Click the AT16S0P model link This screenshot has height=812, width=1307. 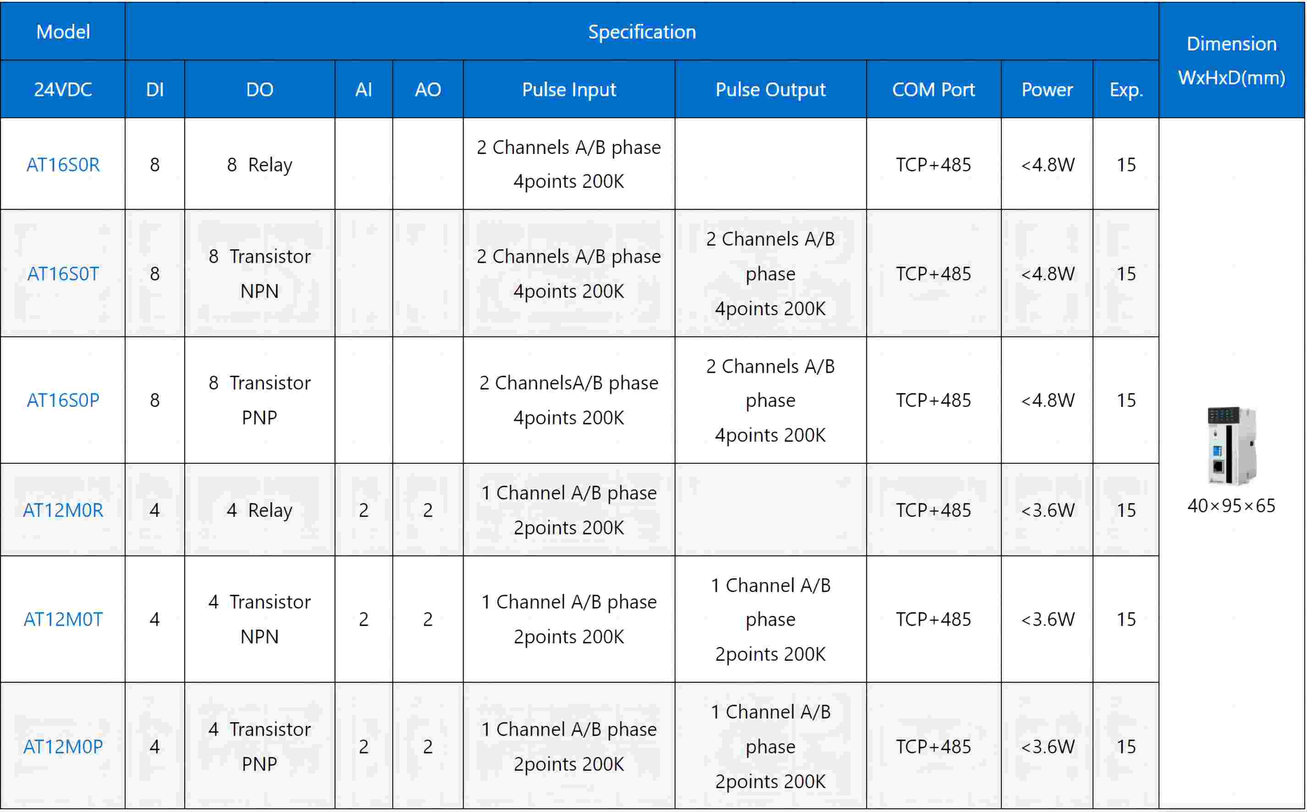[x=63, y=400]
